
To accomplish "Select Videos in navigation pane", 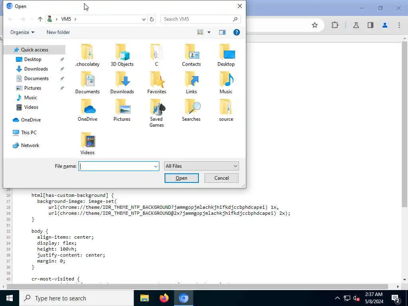I will 31,107.
